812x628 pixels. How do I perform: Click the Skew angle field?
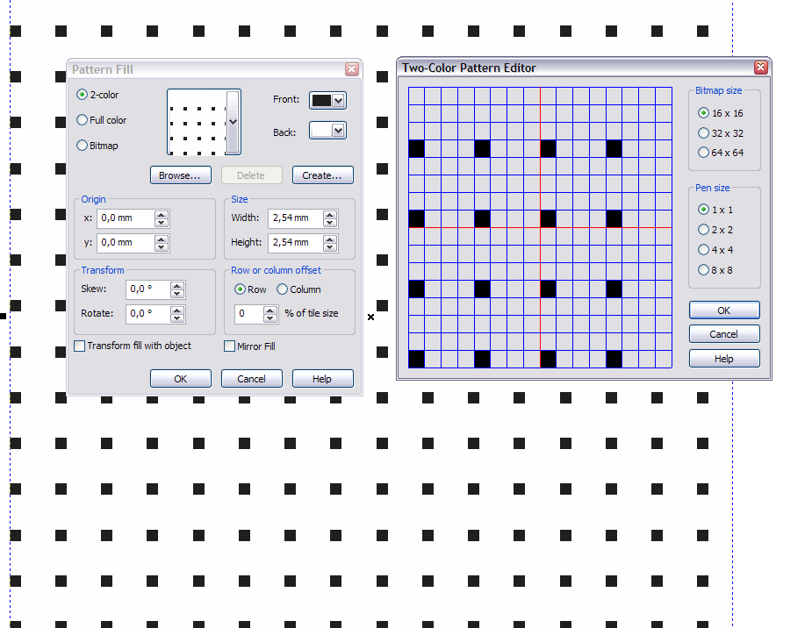coord(148,289)
